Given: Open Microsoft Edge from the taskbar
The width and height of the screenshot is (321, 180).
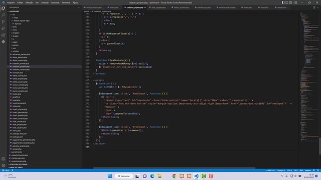Looking at the screenshot, I should (x=152, y=176).
